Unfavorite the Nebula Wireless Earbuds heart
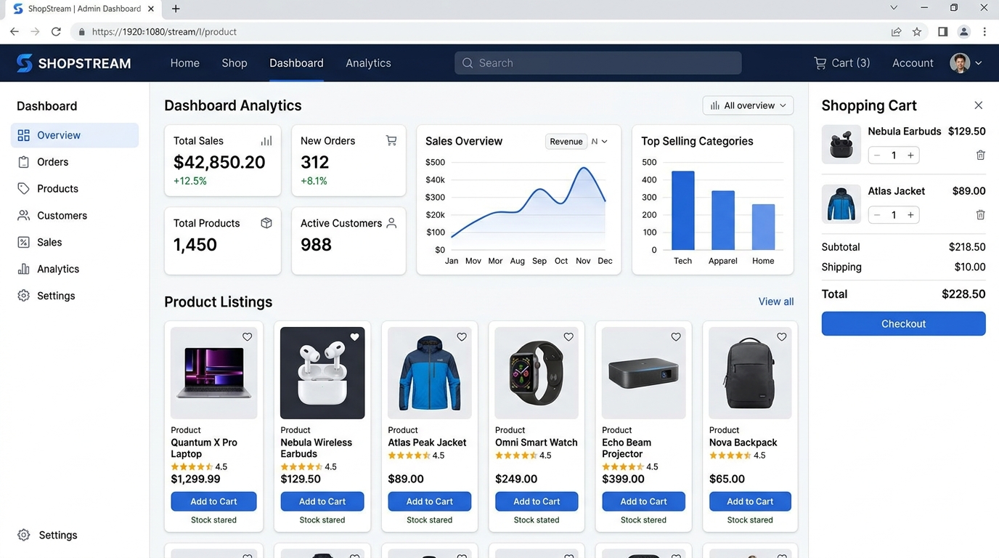Screen dimensions: 999x558 [355, 337]
